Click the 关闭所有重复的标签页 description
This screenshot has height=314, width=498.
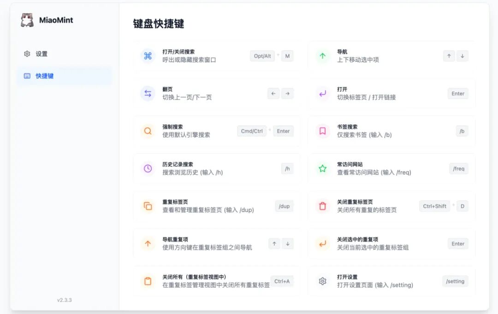367,209
